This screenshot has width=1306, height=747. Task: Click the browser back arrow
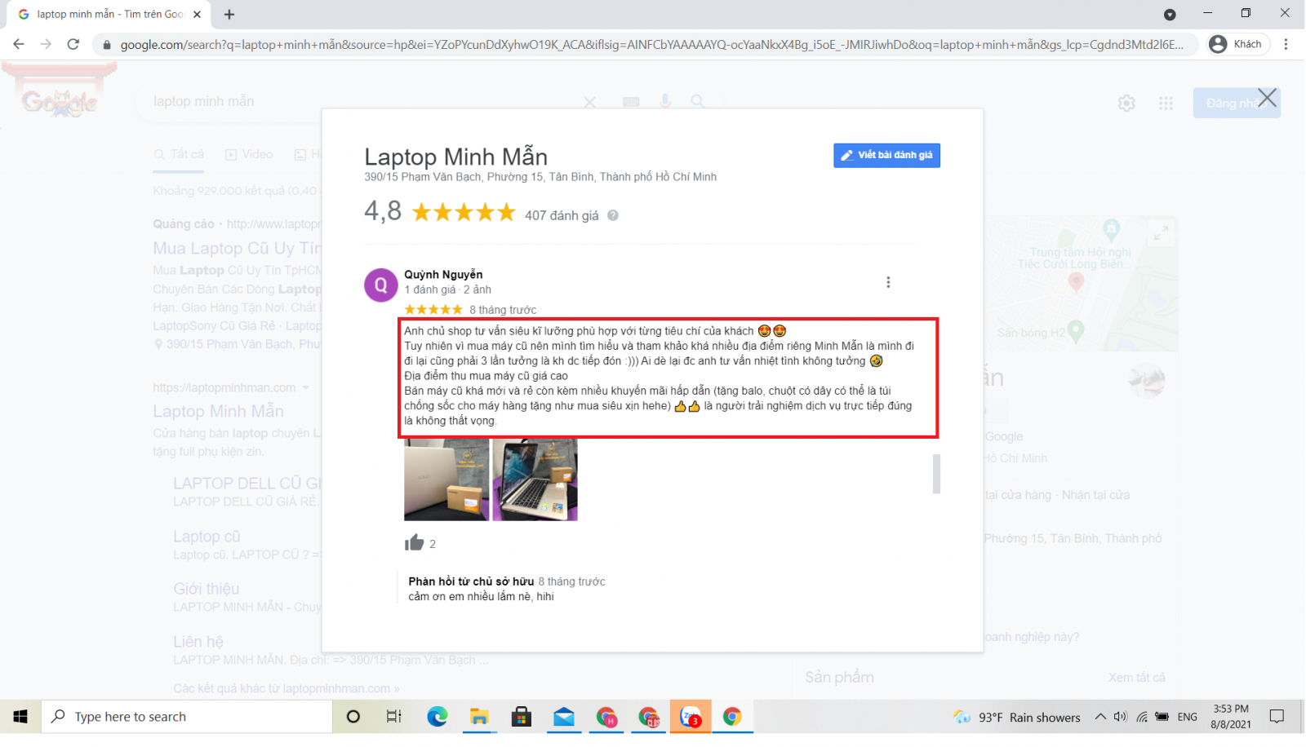click(19, 44)
